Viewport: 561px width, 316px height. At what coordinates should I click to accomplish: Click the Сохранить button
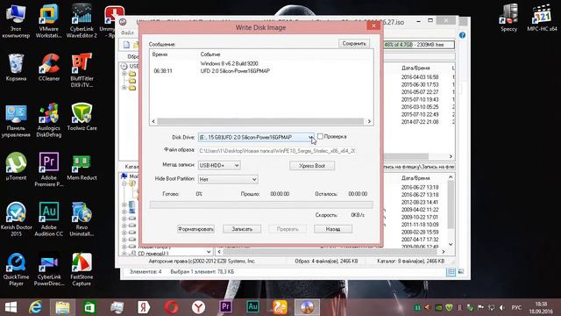(x=354, y=43)
